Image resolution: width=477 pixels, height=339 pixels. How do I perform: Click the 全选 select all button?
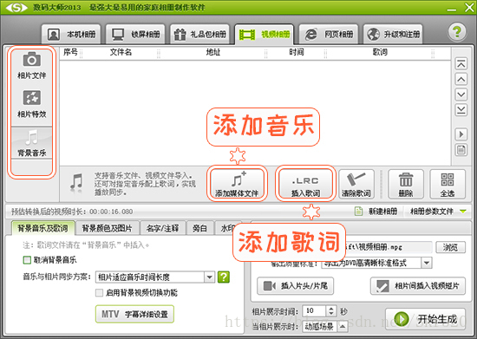tap(448, 185)
